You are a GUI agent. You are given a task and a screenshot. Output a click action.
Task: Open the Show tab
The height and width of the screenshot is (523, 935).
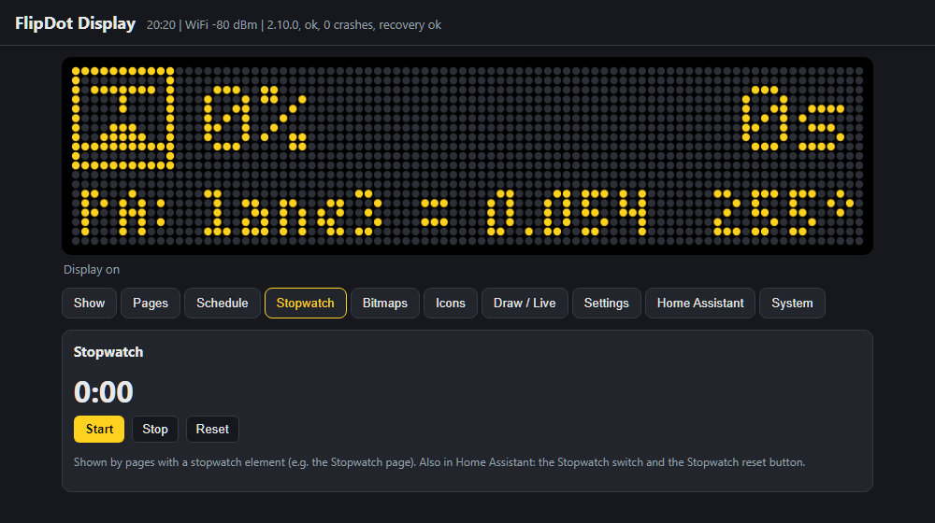89,304
